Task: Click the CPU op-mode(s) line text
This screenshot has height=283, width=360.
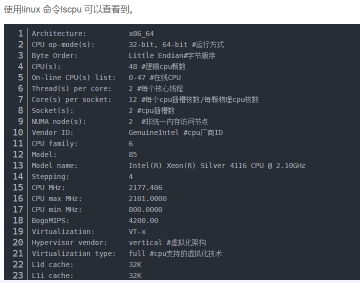Action: (x=127, y=45)
